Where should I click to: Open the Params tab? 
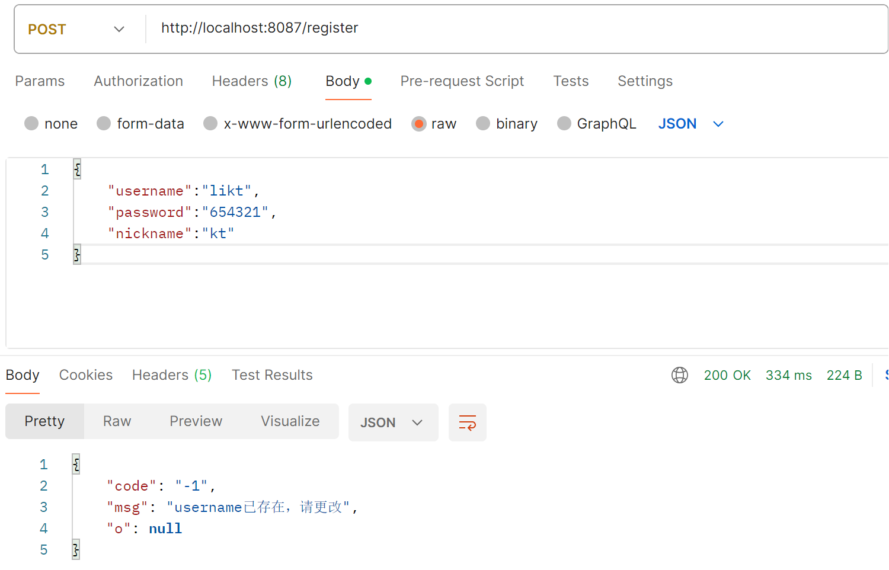pos(40,81)
